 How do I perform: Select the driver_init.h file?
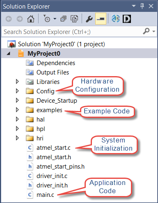click(x=52, y=185)
